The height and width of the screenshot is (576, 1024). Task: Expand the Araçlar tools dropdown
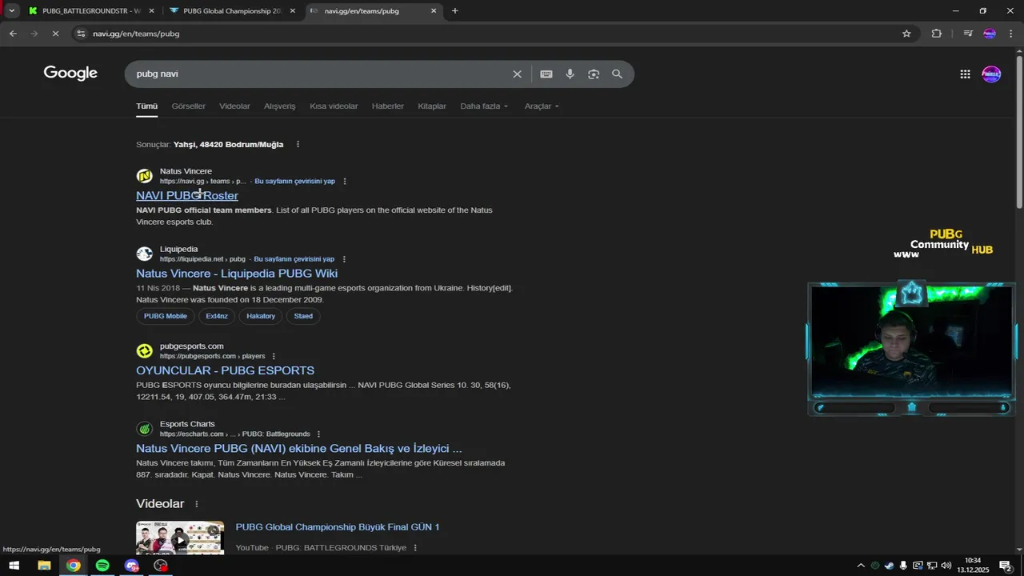[x=542, y=106]
